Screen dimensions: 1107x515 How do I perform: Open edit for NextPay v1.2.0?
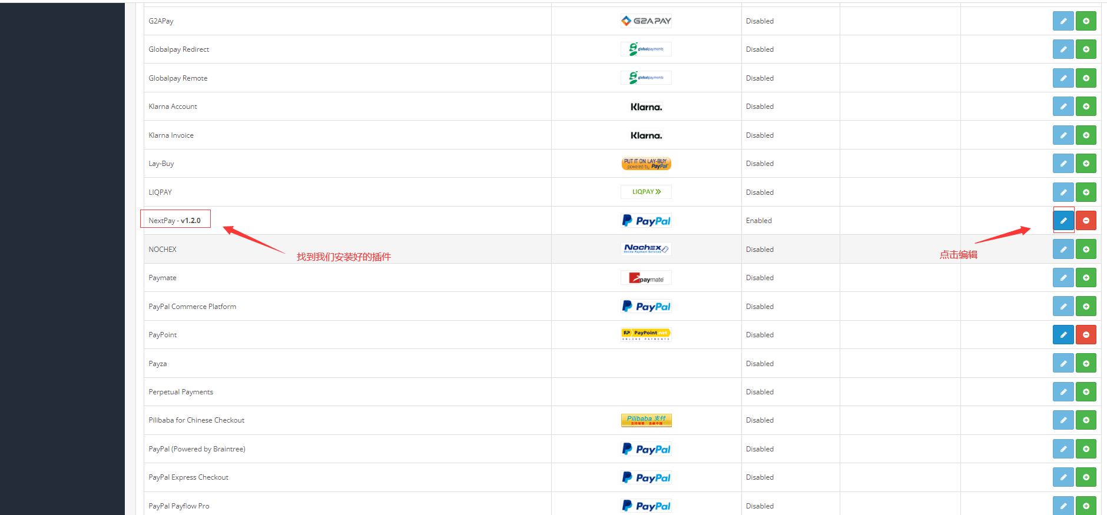tap(1063, 221)
